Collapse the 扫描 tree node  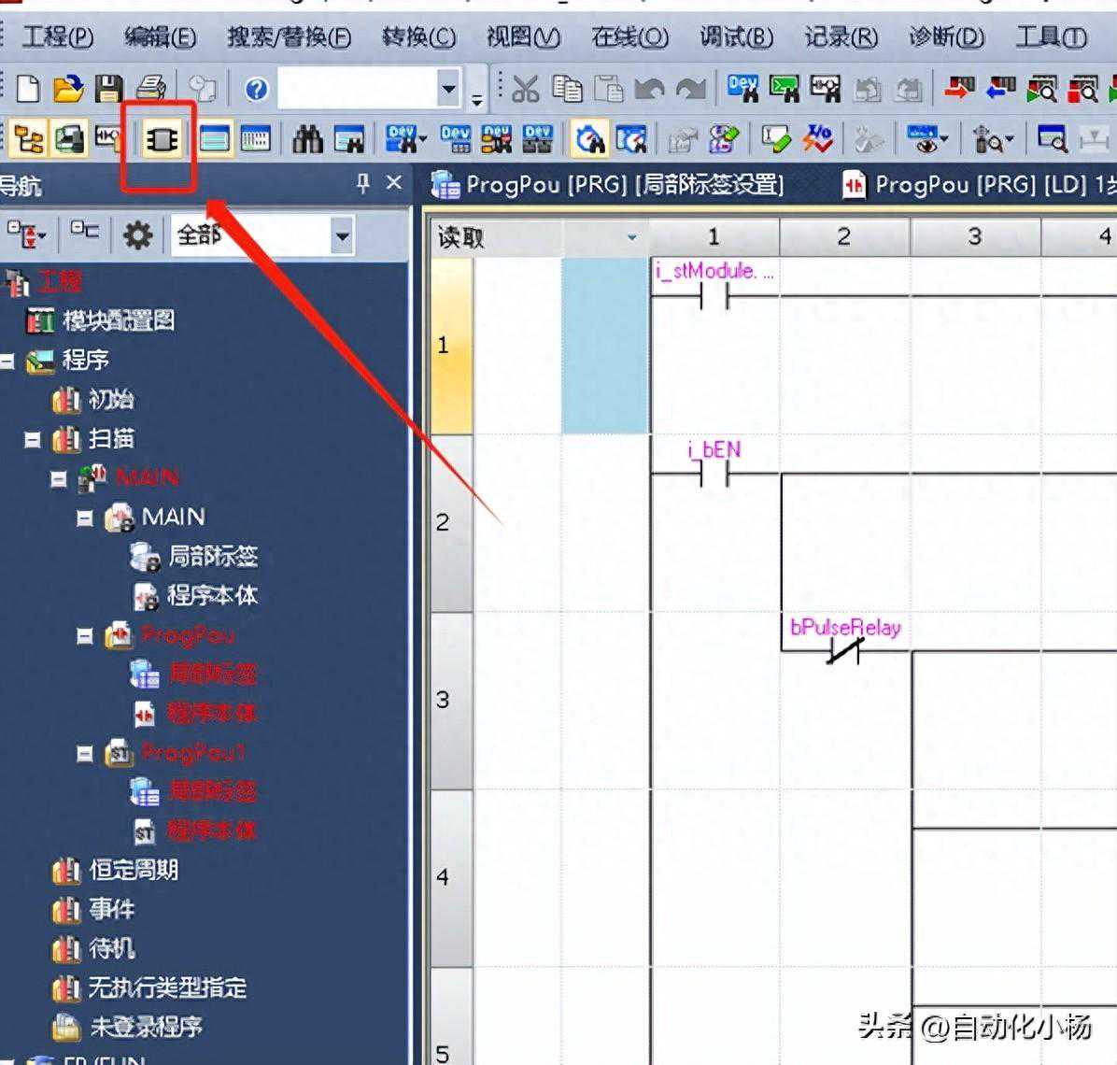(x=33, y=439)
